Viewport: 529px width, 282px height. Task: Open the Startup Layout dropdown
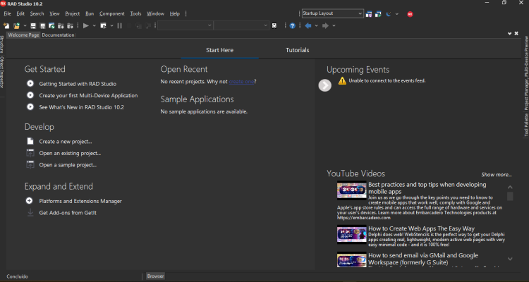click(x=333, y=13)
